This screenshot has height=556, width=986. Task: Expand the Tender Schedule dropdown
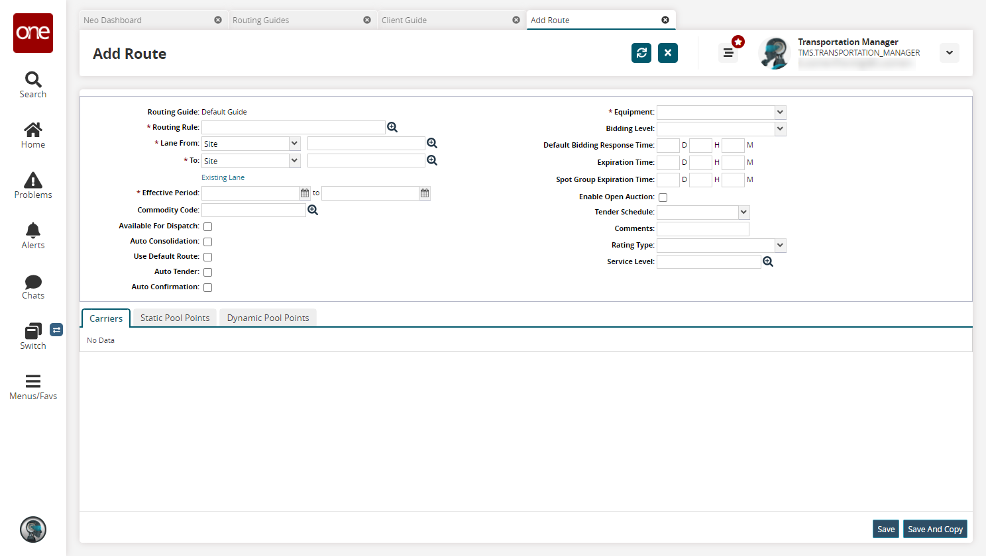(x=743, y=212)
